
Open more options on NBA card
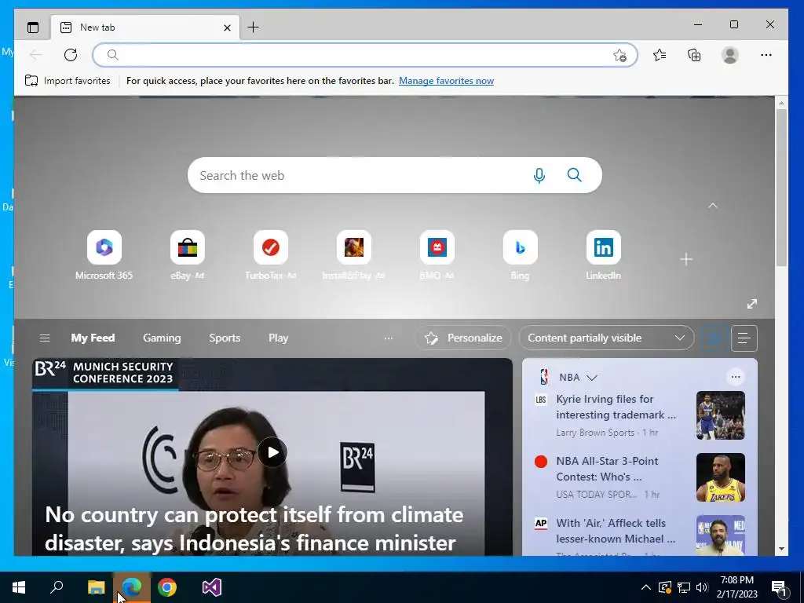pos(735,377)
